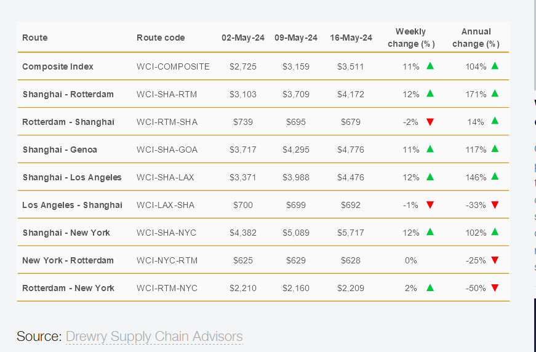Click red annual arrow for Los Angeles - Shanghai
536x352 pixels.
coord(495,205)
